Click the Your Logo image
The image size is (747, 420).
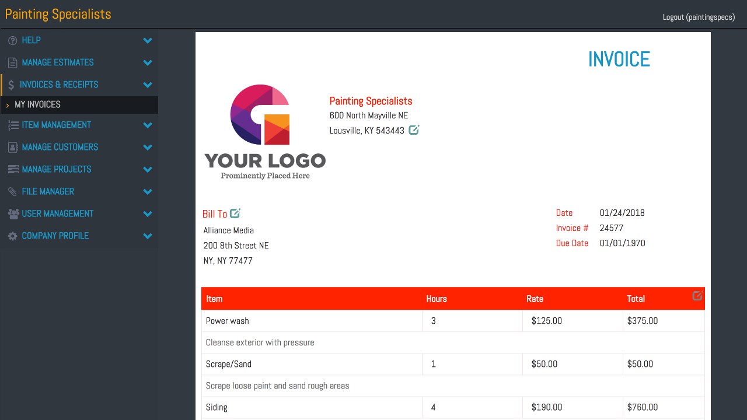265,132
